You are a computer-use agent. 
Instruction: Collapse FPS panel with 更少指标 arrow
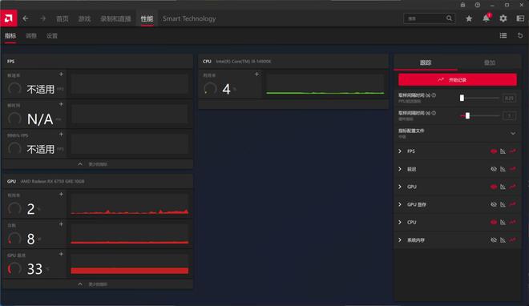[80, 164]
